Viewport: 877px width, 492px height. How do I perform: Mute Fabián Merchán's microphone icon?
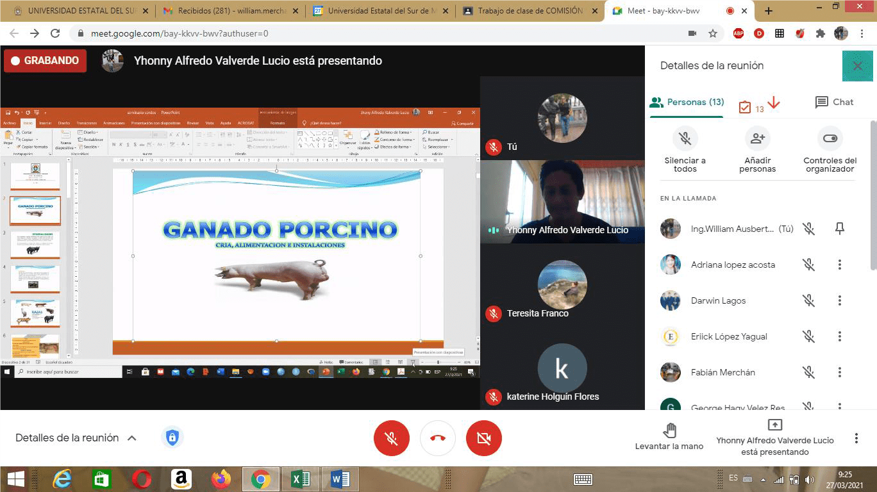[x=809, y=372]
